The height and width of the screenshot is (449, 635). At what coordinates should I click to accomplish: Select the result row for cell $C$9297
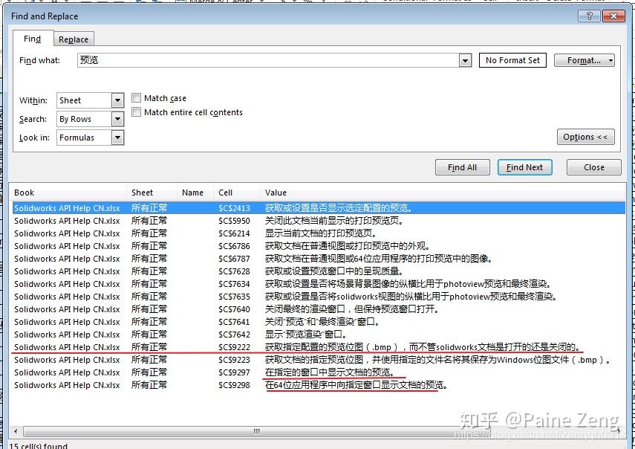(319, 372)
